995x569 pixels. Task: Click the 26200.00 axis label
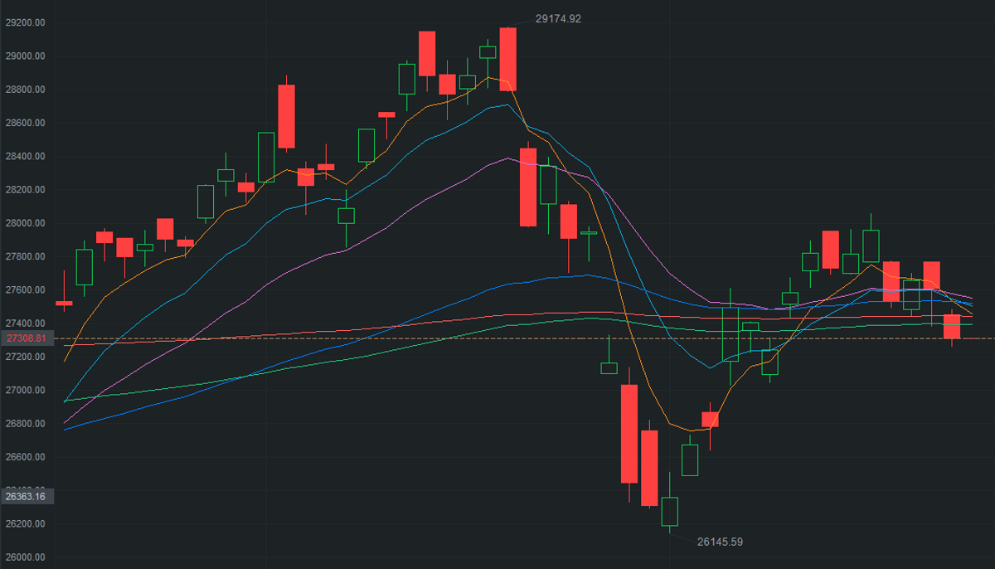point(27,523)
